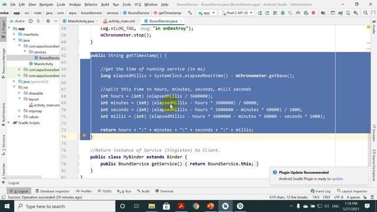Open the Layout Inspector
The width and height of the screenshot is (377, 212).
(352, 191)
